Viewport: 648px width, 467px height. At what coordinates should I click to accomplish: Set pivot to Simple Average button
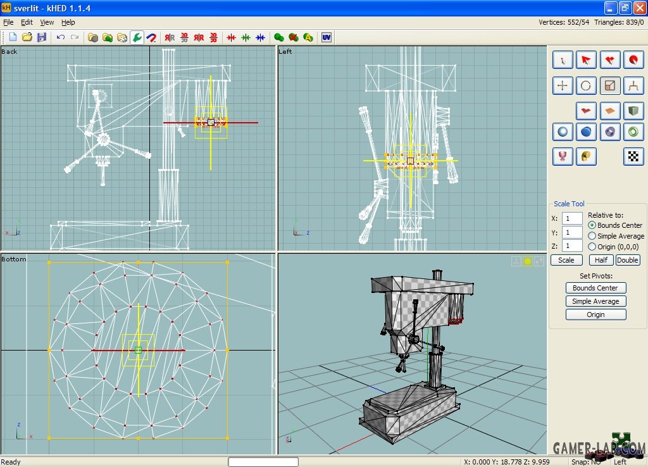coord(595,301)
